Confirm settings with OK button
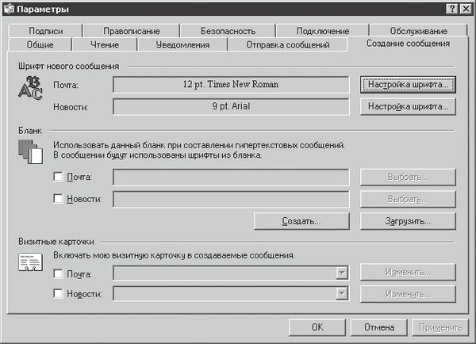Viewport: 476px width, 344px height. [x=317, y=327]
